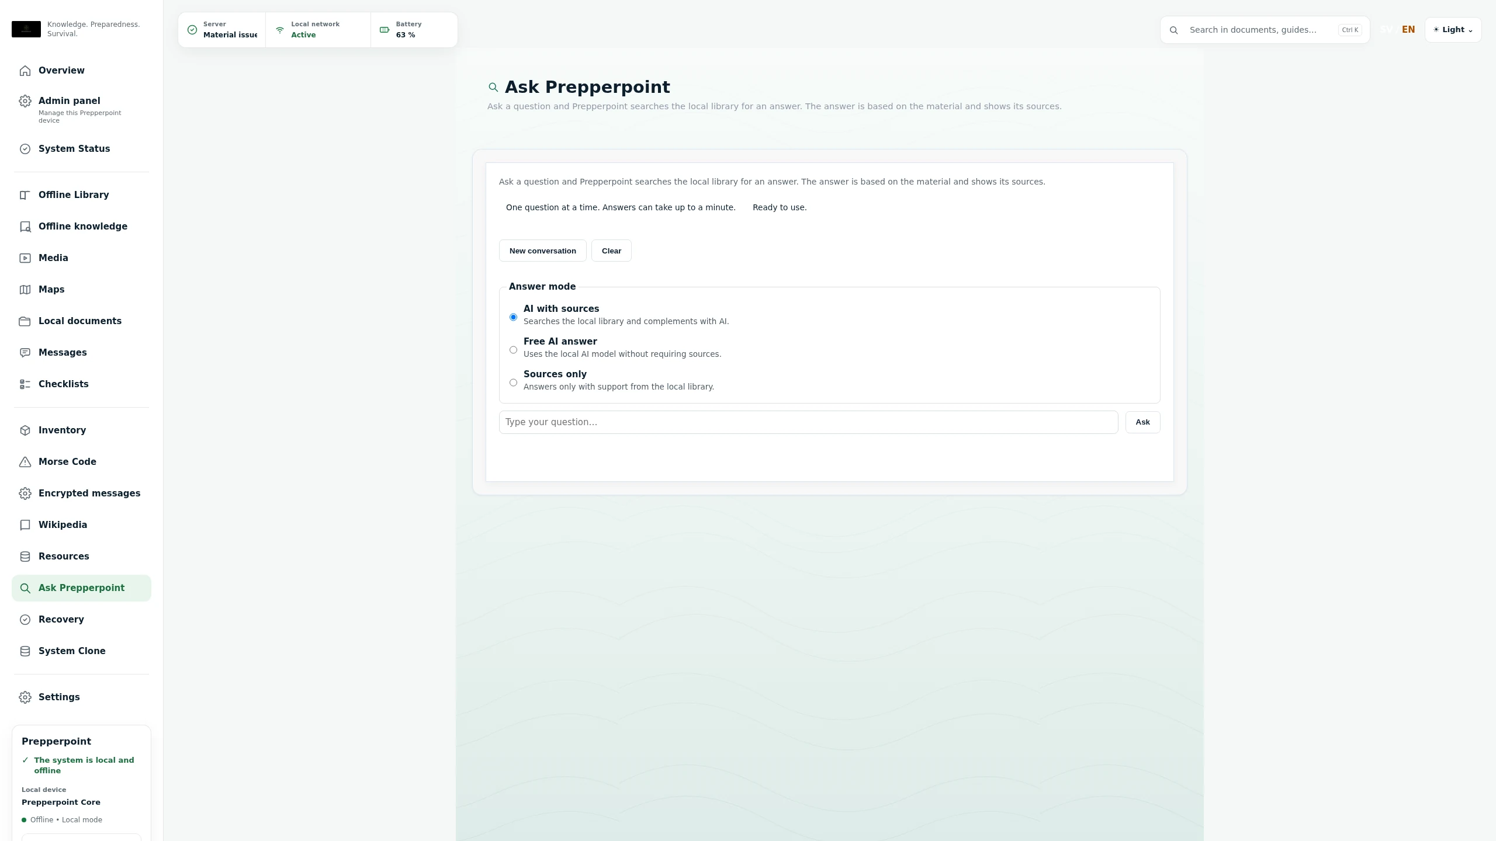Screen dimensions: 1496x841
Task: Click the Wikipedia book icon
Action: pos(25,525)
